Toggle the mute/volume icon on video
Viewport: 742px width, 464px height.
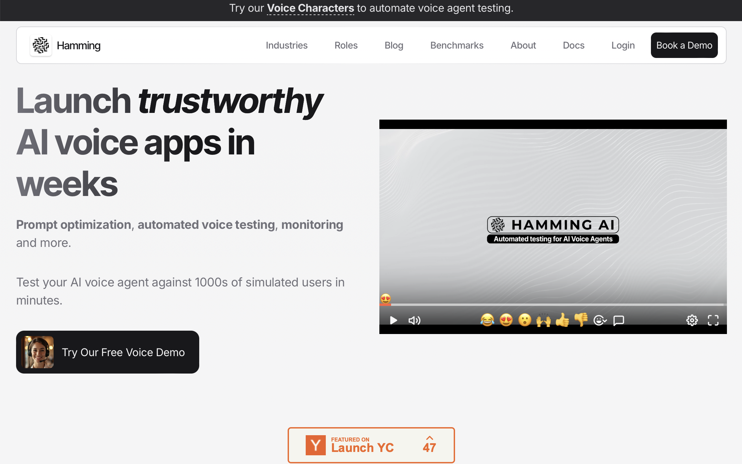tap(414, 320)
